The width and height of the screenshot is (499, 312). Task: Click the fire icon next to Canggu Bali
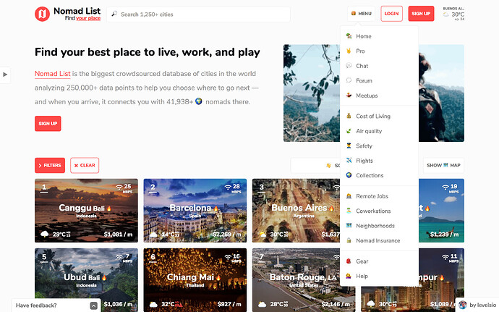click(108, 208)
